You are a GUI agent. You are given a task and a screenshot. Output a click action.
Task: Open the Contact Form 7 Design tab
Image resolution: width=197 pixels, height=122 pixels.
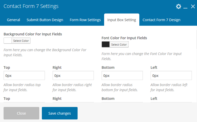click(162, 20)
